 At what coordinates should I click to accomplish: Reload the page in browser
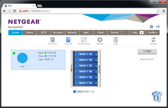tap(15, 11)
